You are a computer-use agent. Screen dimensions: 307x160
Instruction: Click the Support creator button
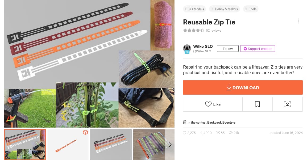coord(258,49)
